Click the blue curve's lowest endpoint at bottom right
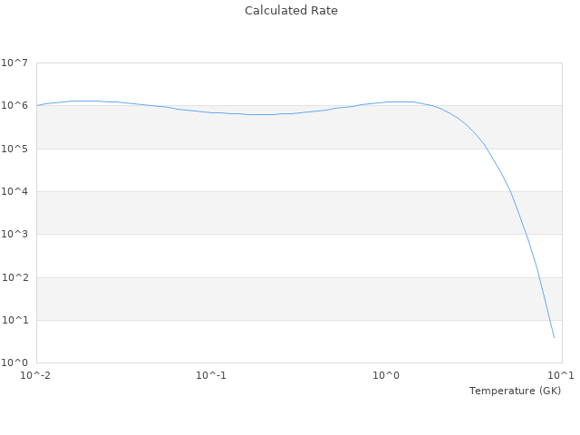The image size is (580, 435). coord(554,338)
